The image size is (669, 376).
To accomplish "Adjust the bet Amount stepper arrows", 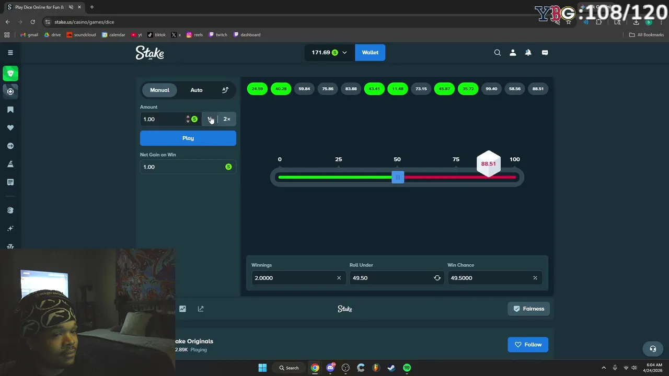I will click(x=188, y=119).
